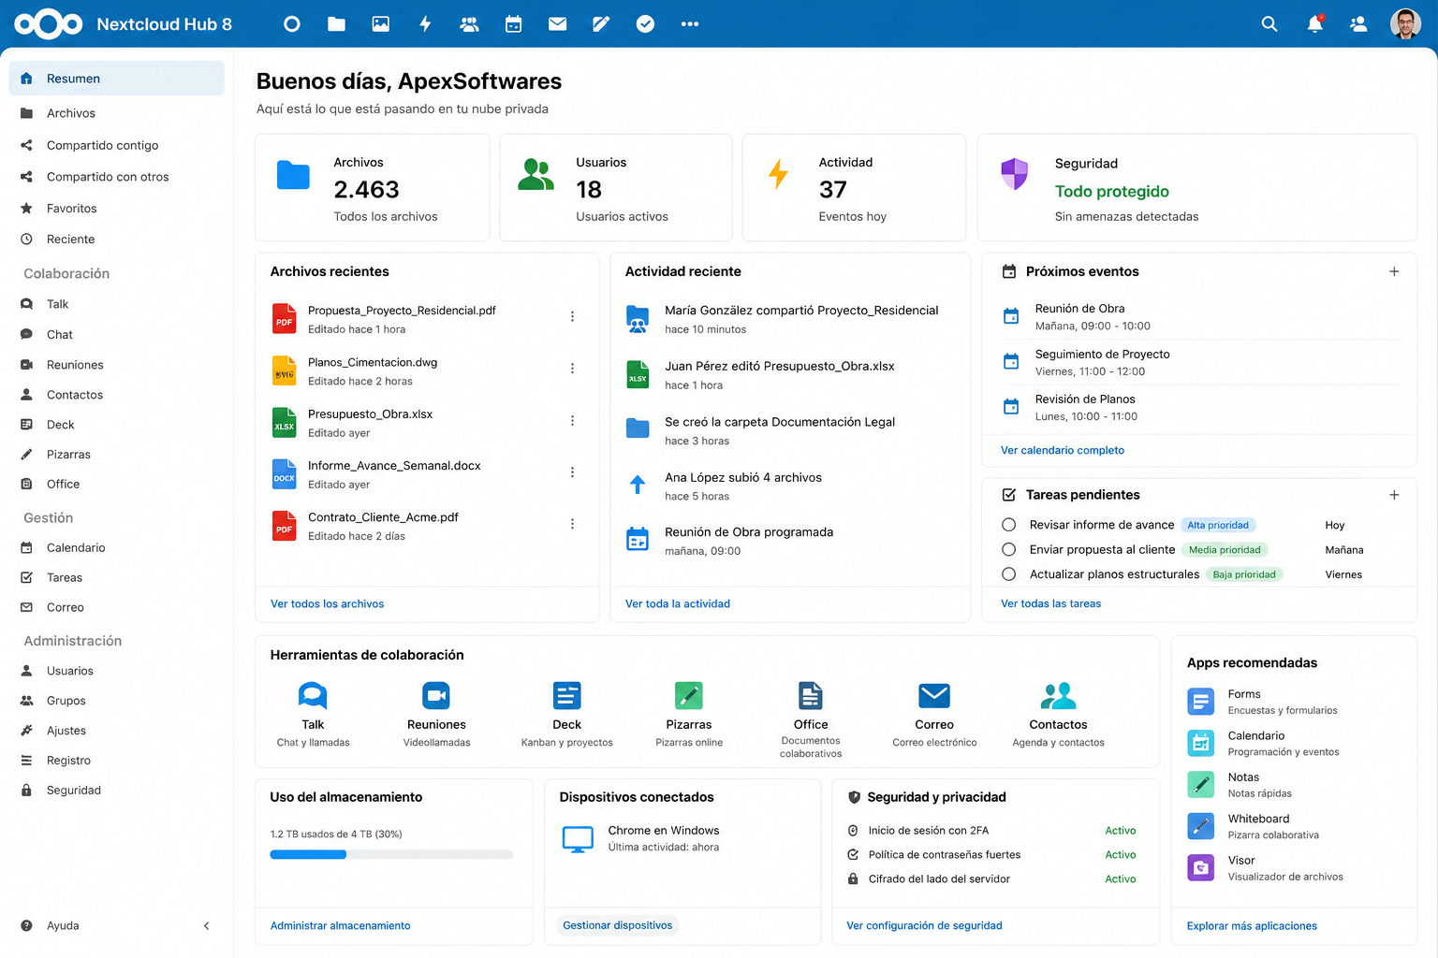Screen dimensions: 1438x958
Task: Open options menu for Contrato_Cliente_Acme.pdf
Action: 572,524
